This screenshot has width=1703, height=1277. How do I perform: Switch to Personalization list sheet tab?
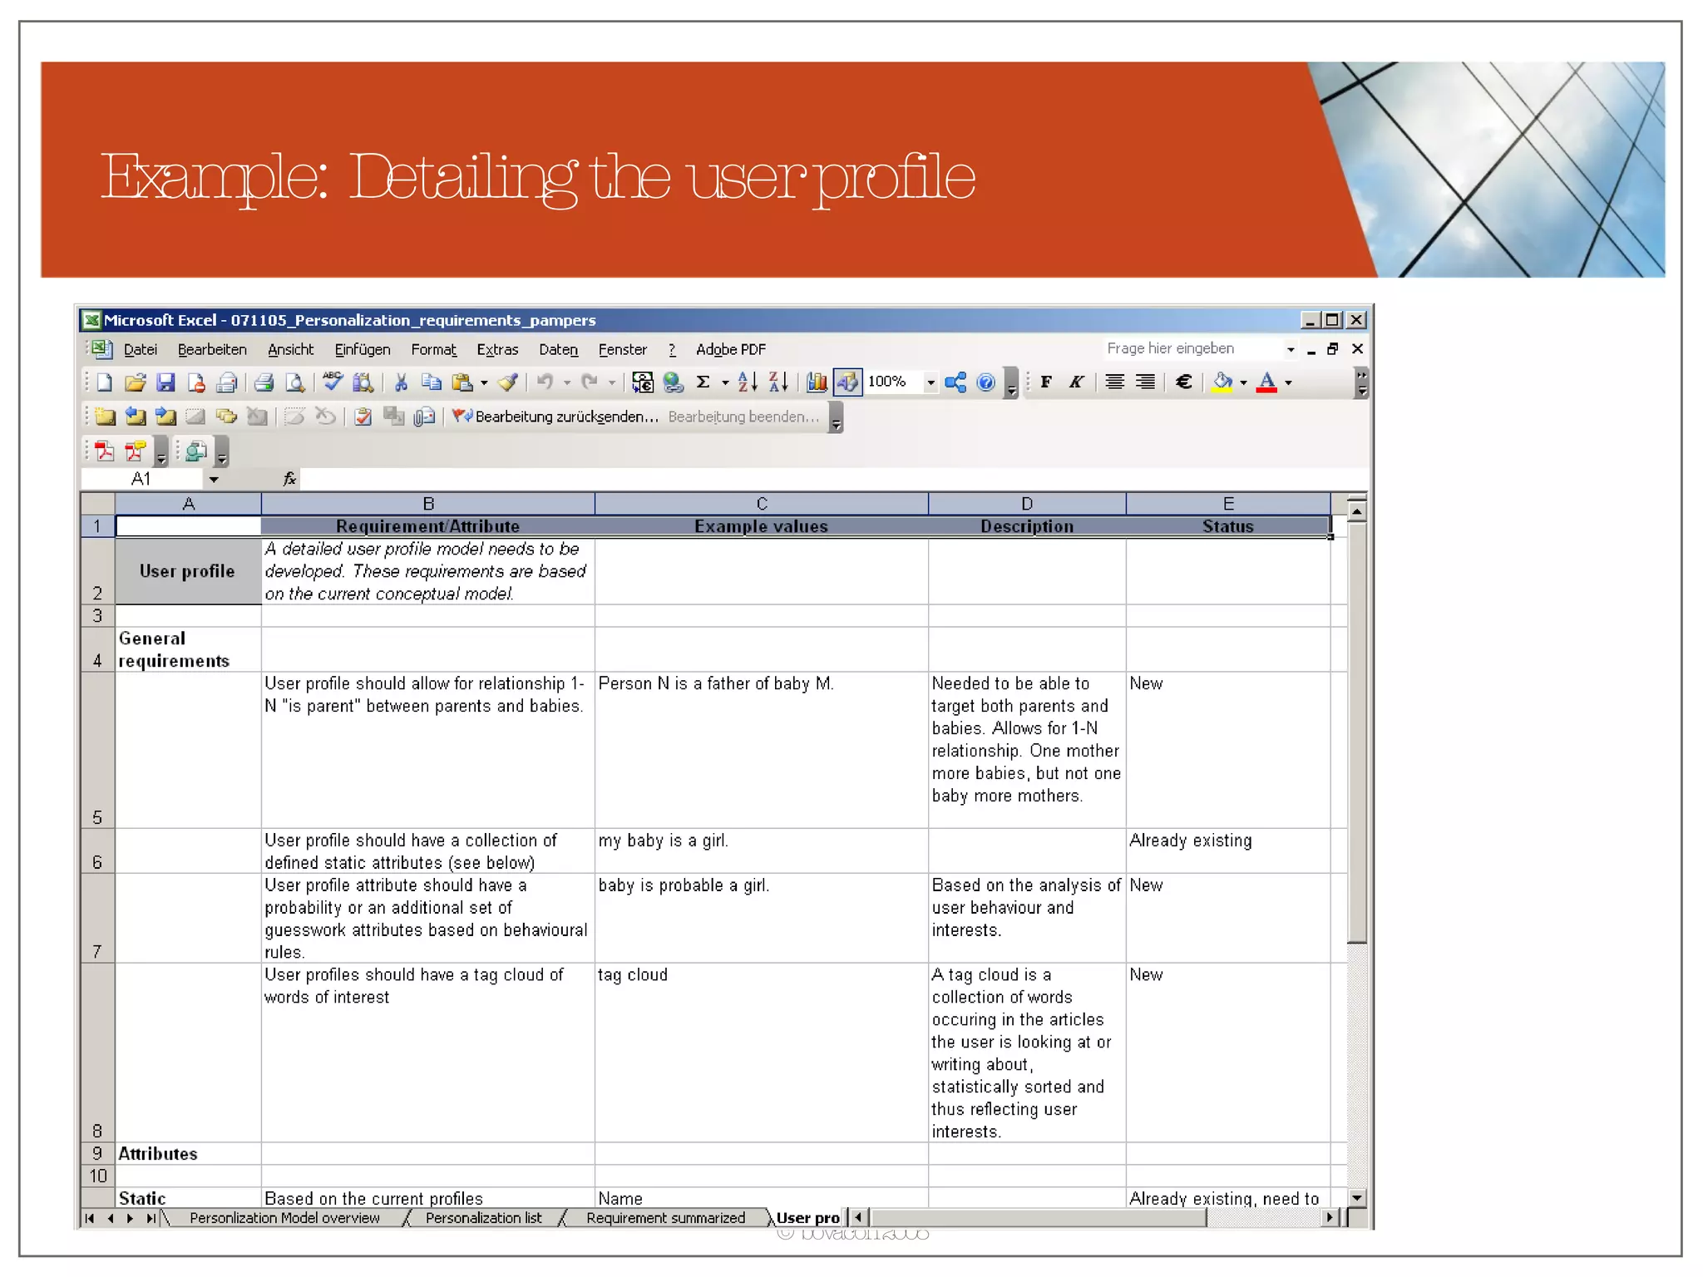483,1218
